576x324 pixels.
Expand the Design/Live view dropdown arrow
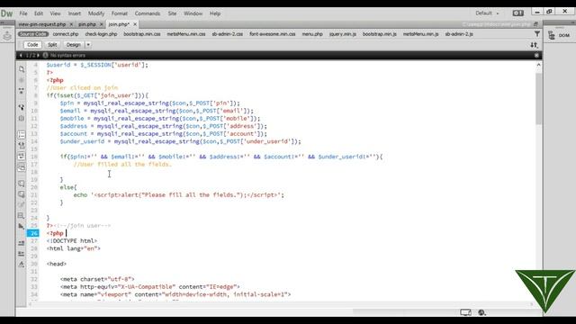88,45
